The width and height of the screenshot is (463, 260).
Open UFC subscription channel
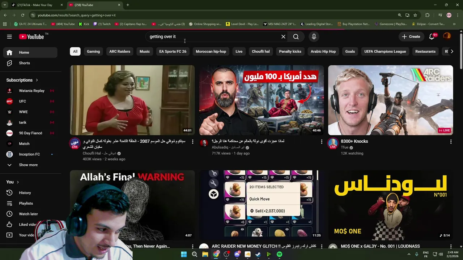tap(30, 101)
